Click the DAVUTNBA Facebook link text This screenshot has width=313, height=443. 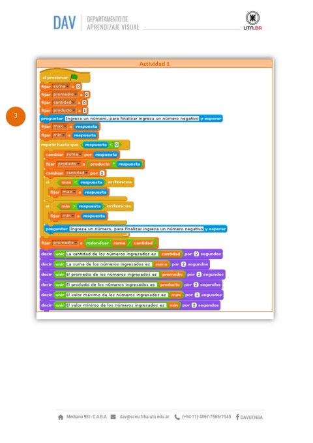(252, 418)
